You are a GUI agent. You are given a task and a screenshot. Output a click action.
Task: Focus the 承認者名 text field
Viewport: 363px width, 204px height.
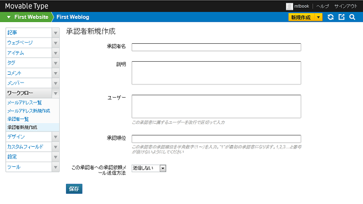[x=216, y=47]
